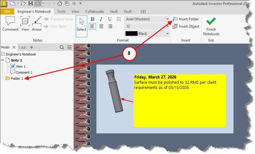Open the second Vault tab

pyautogui.click(x=127, y=12)
